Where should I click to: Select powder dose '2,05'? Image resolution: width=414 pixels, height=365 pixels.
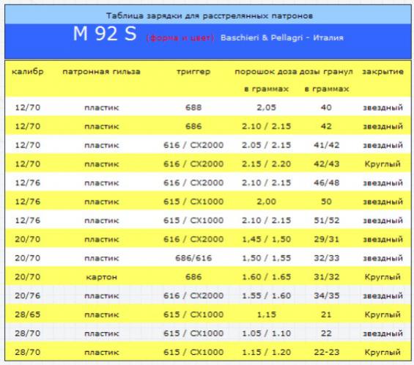(267, 108)
